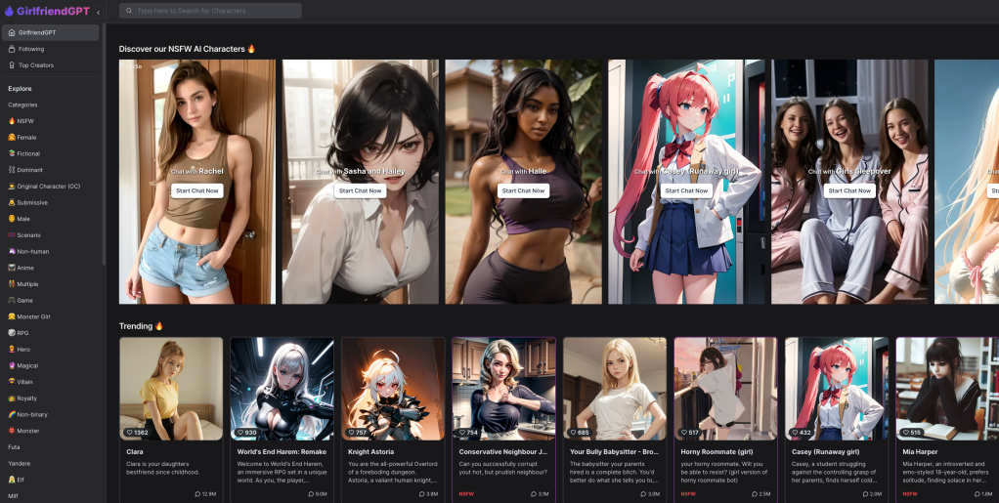Select the Royalty category in the sidebar
Image resolution: width=999 pixels, height=503 pixels.
(x=27, y=398)
